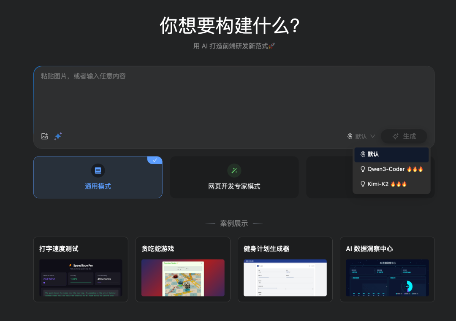Click the blue sparkle enhance prompt icon
The width and height of the screenshot is (456, 321).
point(58,136)
